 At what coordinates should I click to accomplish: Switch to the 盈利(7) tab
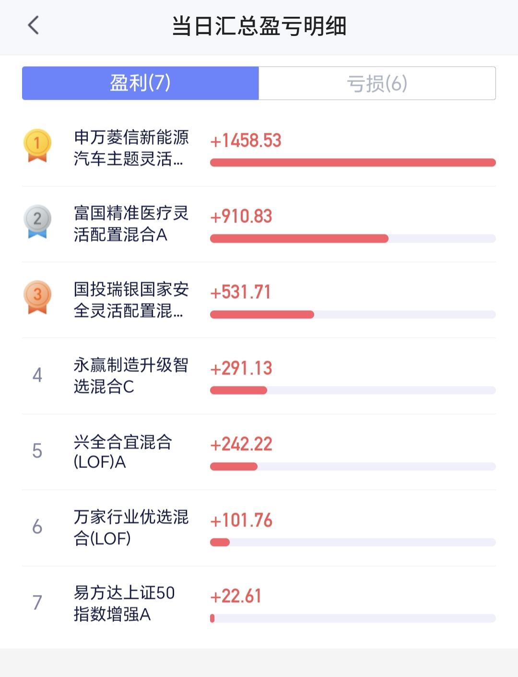tap(141, 83)
